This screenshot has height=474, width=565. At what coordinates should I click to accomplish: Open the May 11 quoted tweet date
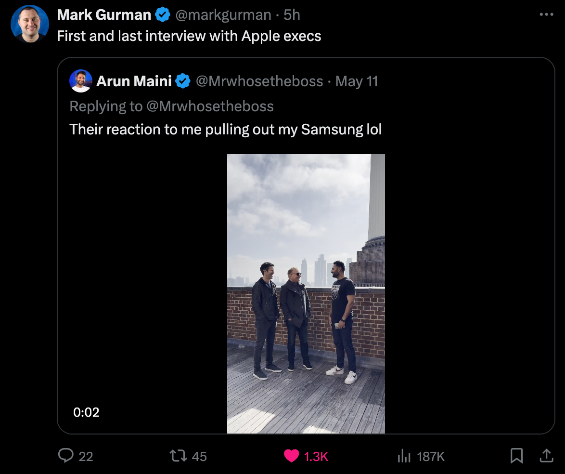point(357,81)
